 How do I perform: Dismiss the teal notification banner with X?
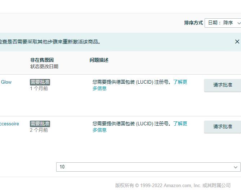[x=237, y=42]
